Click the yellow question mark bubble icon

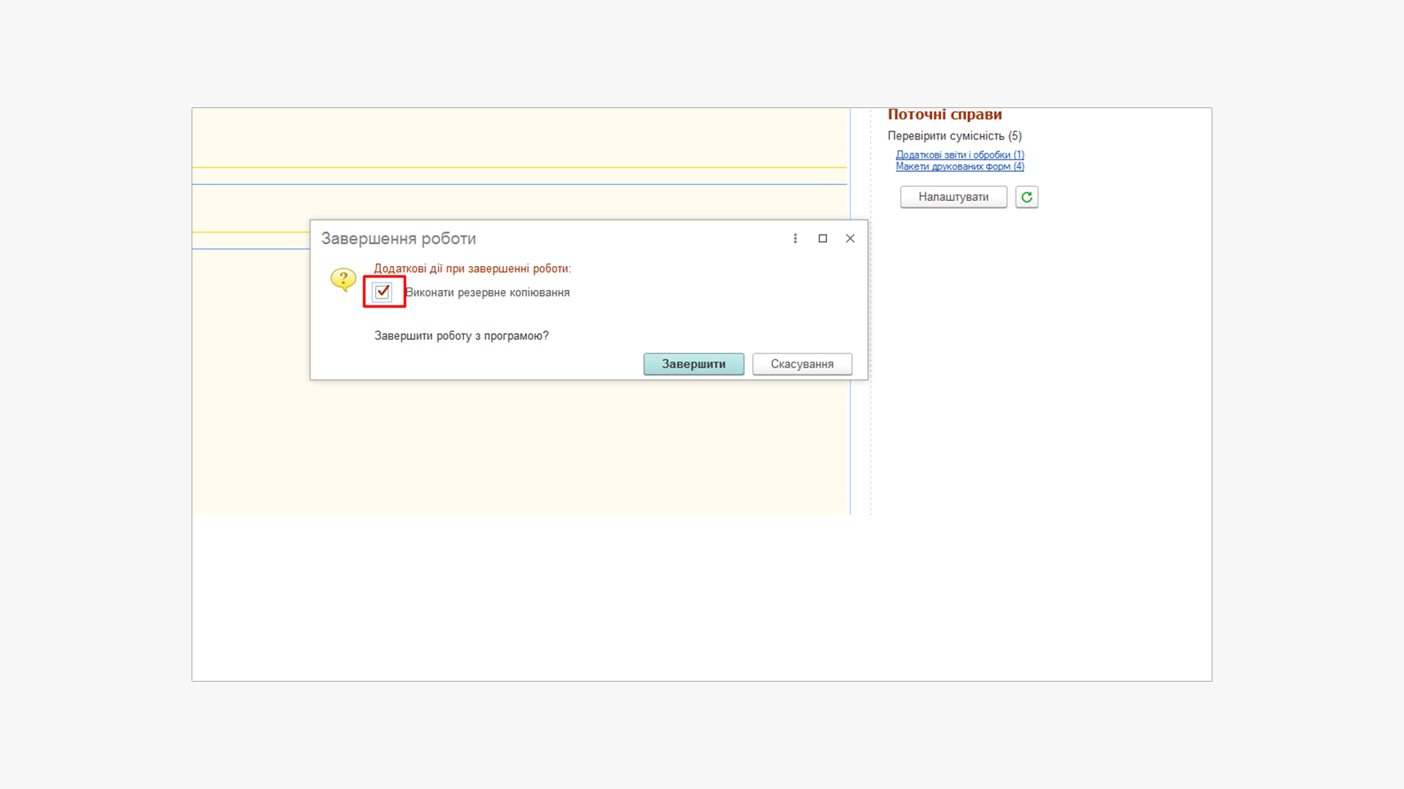(x=343, y=279)
